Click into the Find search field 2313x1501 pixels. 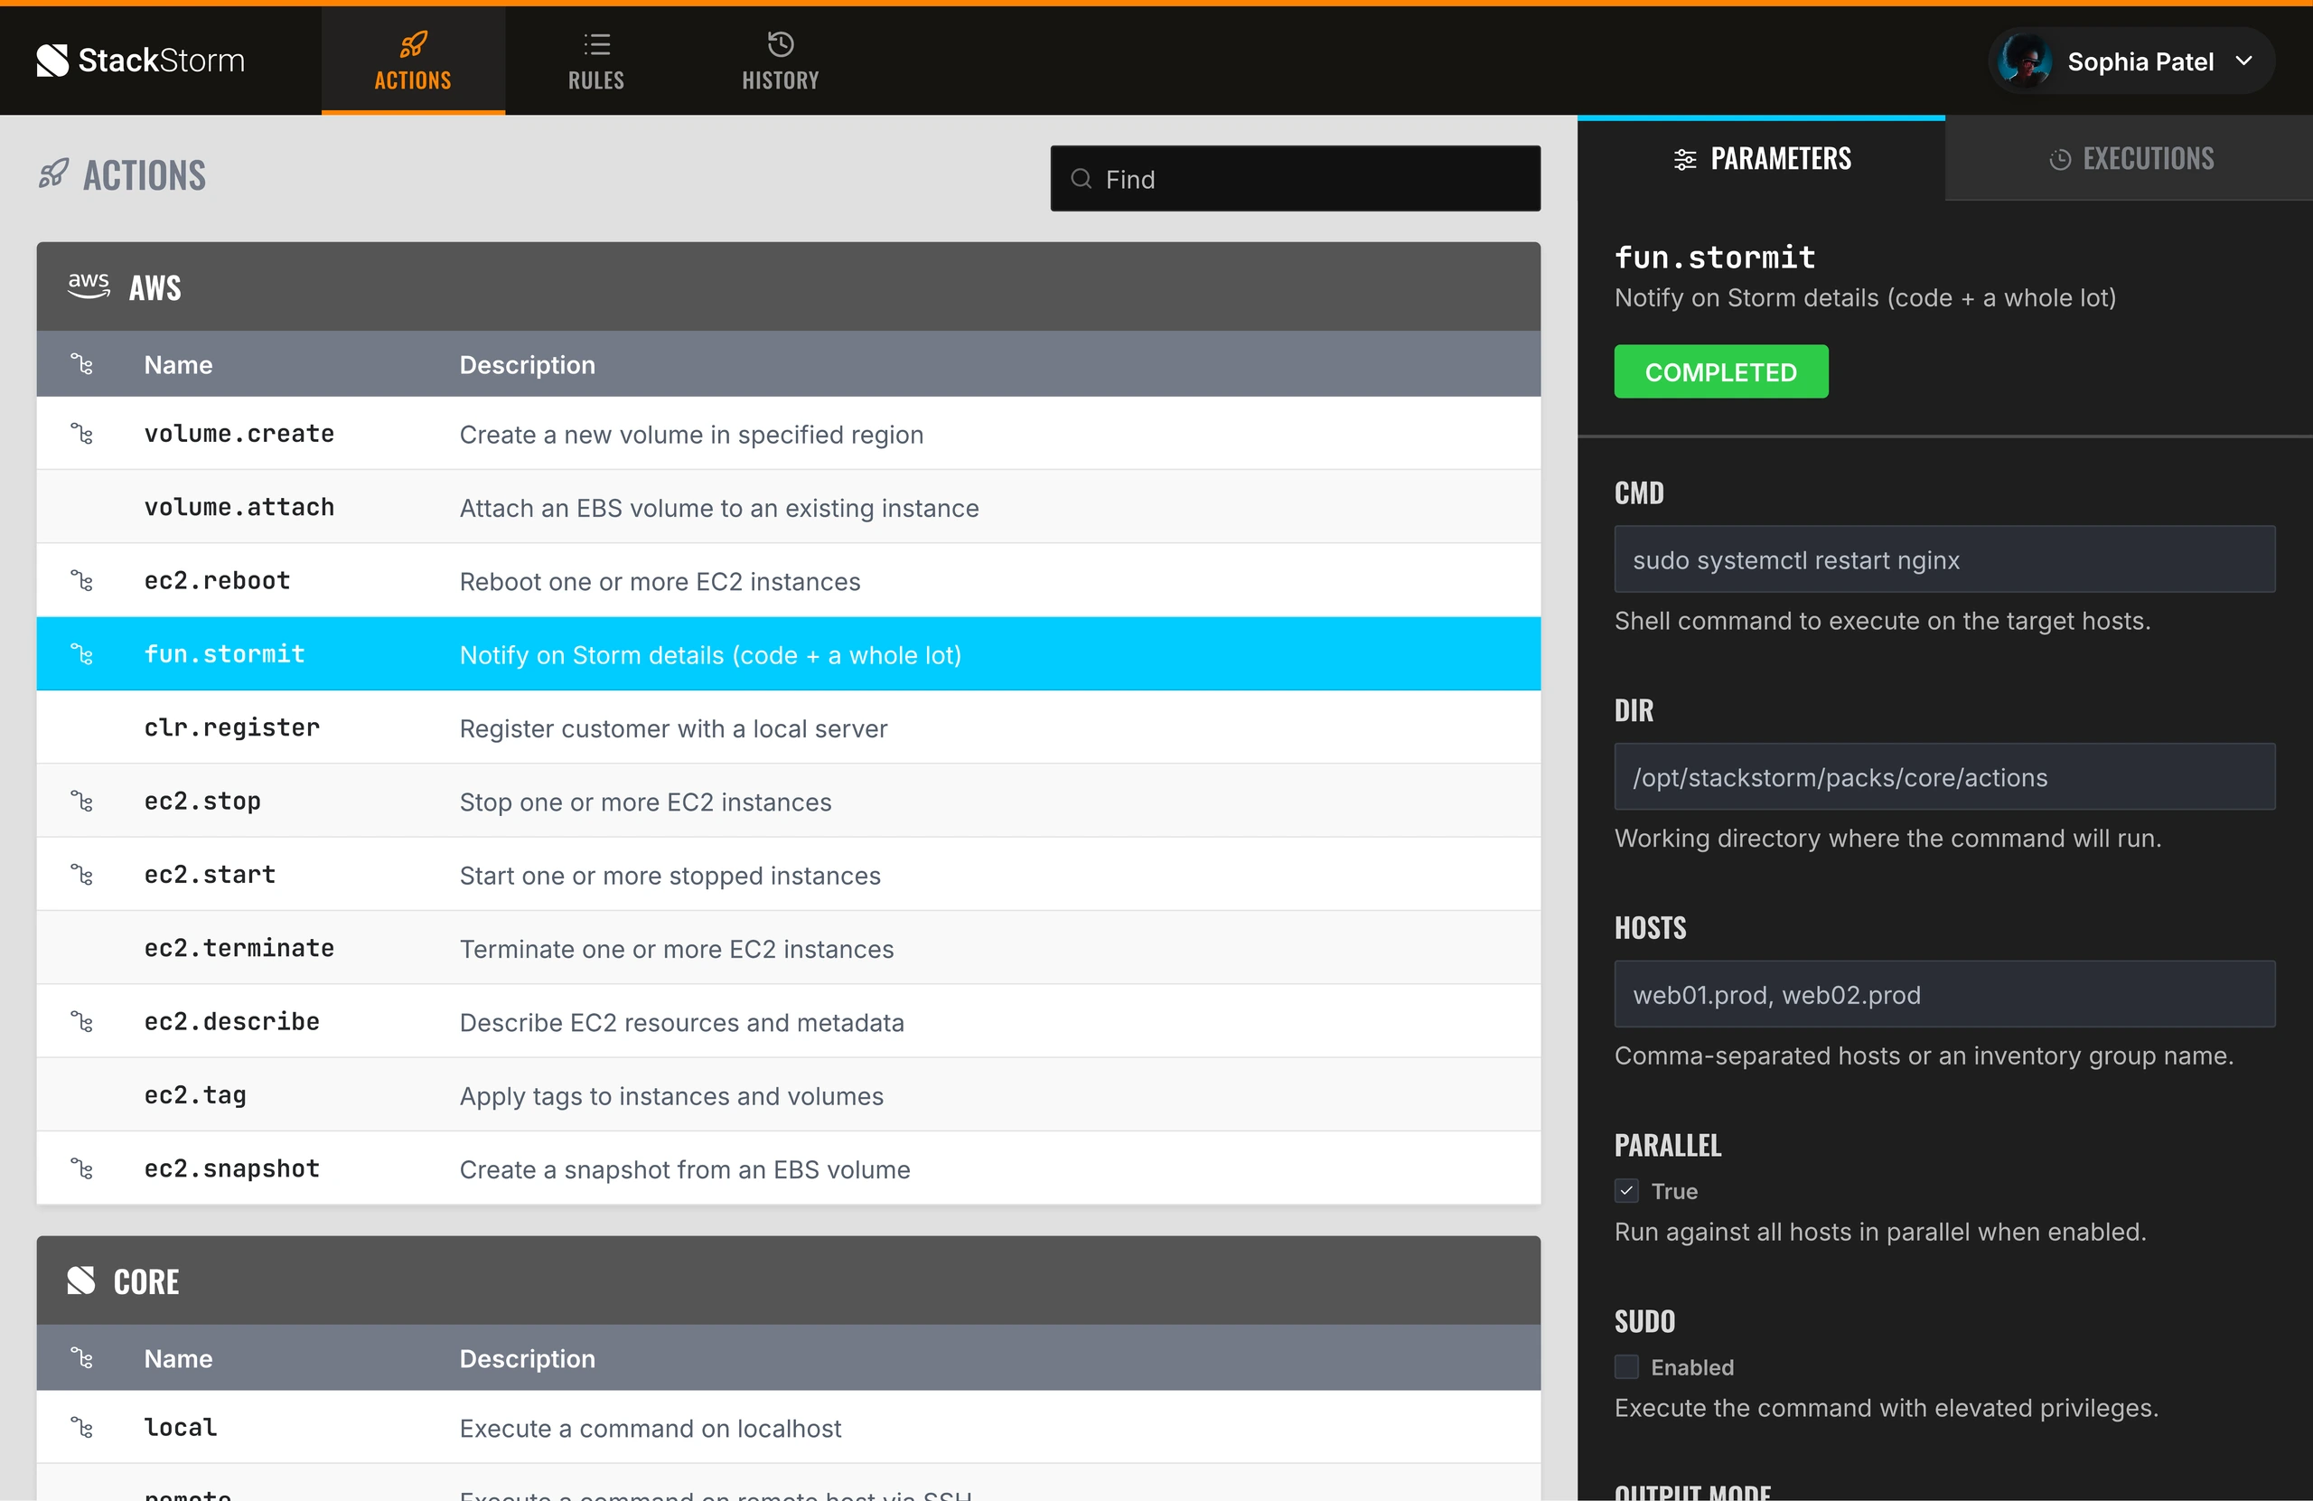pyautogui.click(x=1295, y=179)
